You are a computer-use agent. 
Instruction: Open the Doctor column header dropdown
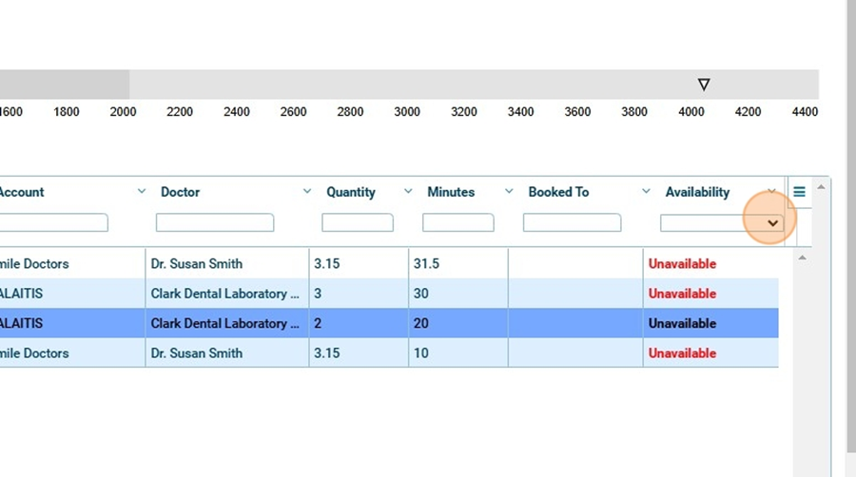click(x=307, y=191)
